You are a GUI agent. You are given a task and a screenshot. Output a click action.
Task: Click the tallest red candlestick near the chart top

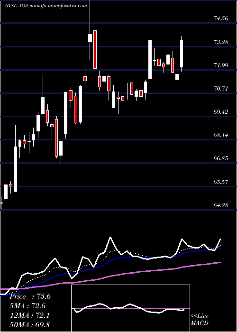click(95, 49)
